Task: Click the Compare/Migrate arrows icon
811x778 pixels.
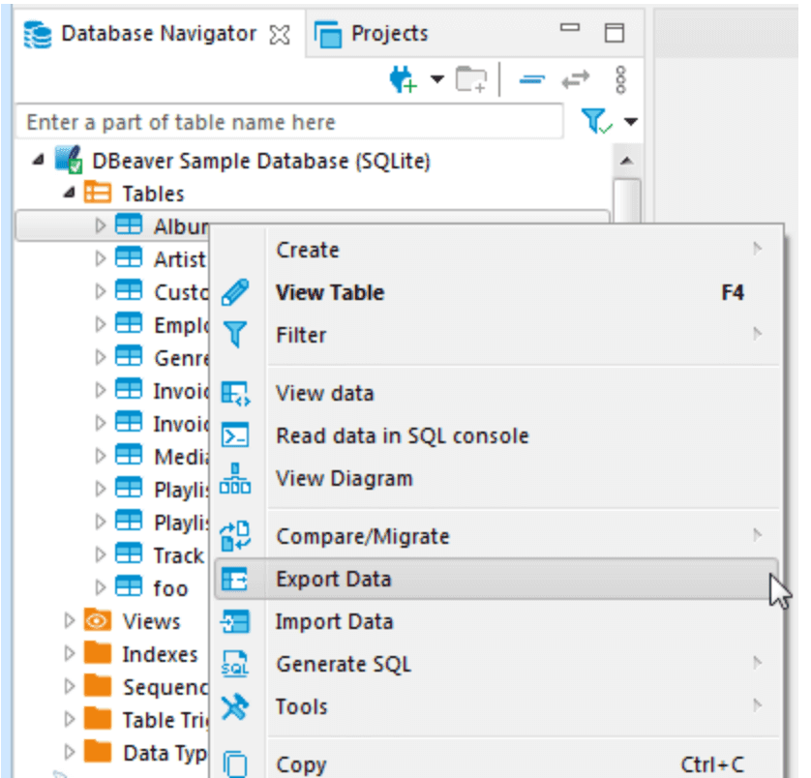Action: coord(235,536)
